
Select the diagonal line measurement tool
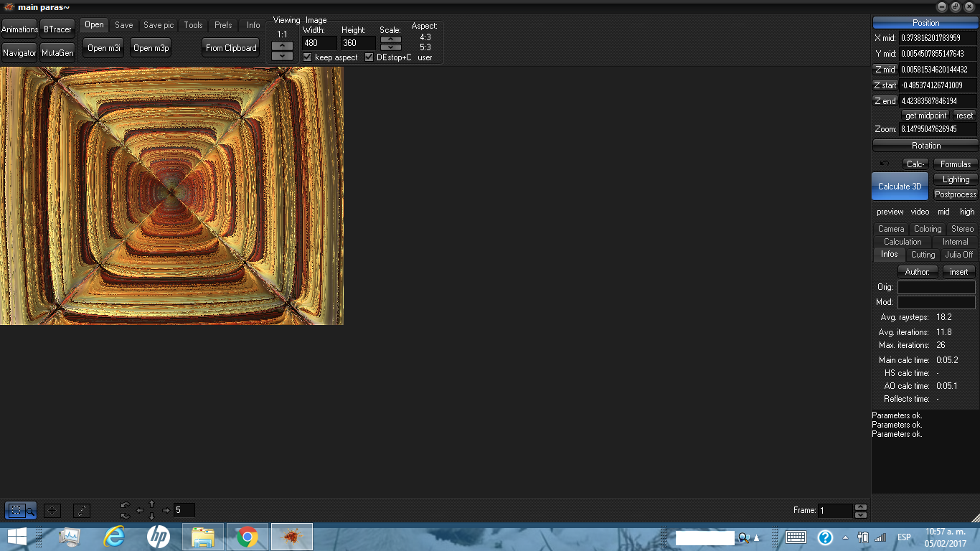82,511
